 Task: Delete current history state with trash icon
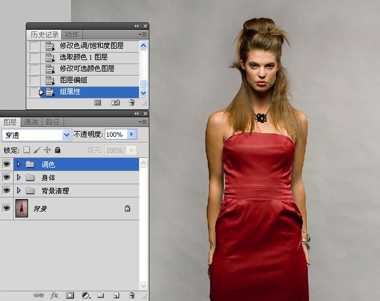click(x=132, y=102)
